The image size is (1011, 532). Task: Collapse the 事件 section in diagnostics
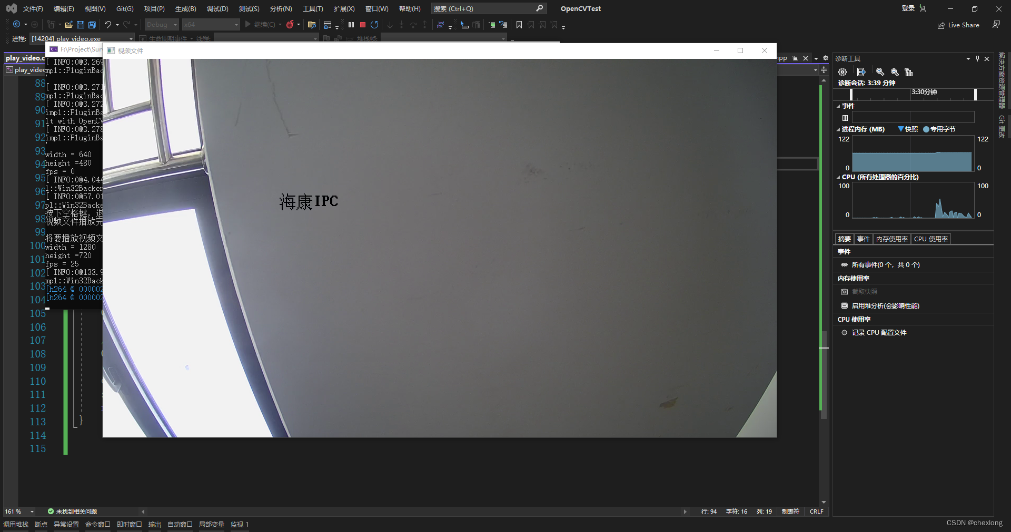coord(838,106)
